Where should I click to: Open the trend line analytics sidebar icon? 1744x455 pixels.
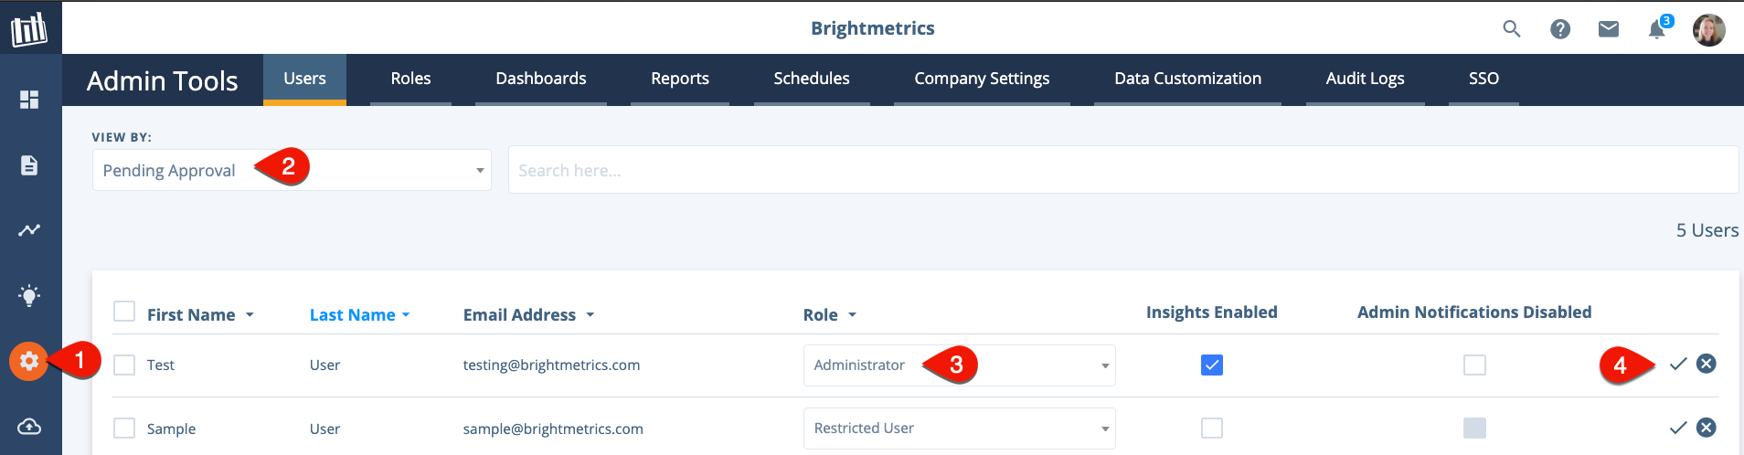pos(29,229)
